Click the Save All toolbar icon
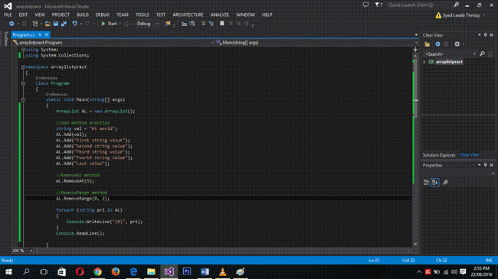The width and height of the screenshot is (498, 279). [x=64, y=24]
